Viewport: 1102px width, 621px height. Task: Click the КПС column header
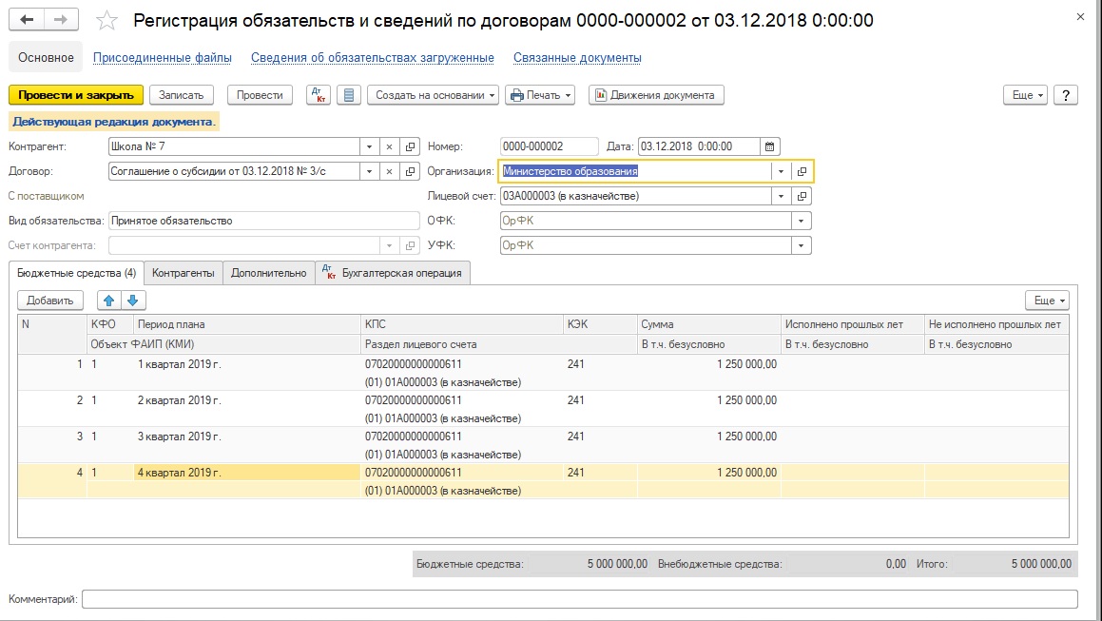click(x=462, y=324)
